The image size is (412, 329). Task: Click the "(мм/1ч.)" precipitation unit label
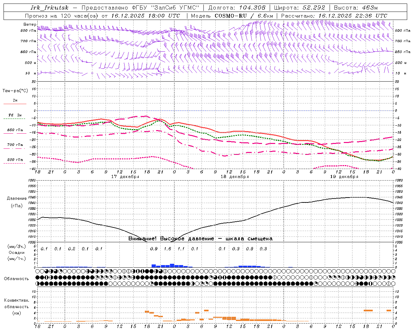pos(16,259)
